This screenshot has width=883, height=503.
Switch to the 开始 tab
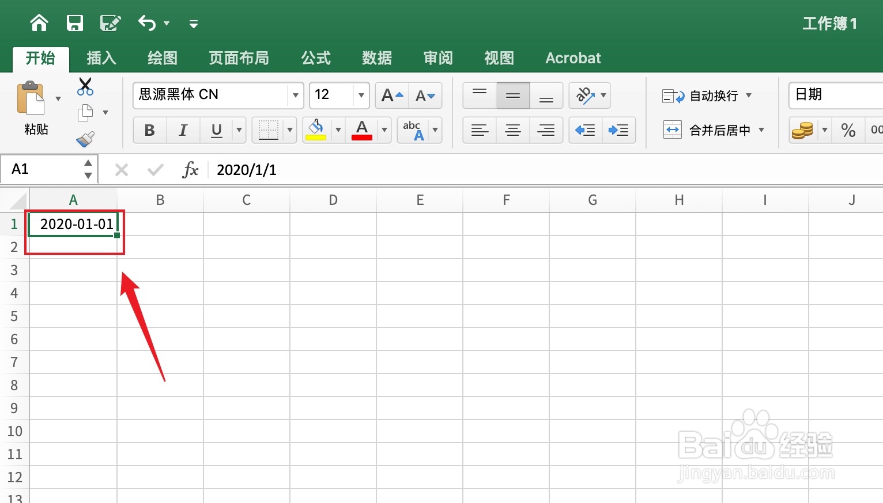[40, 58]
